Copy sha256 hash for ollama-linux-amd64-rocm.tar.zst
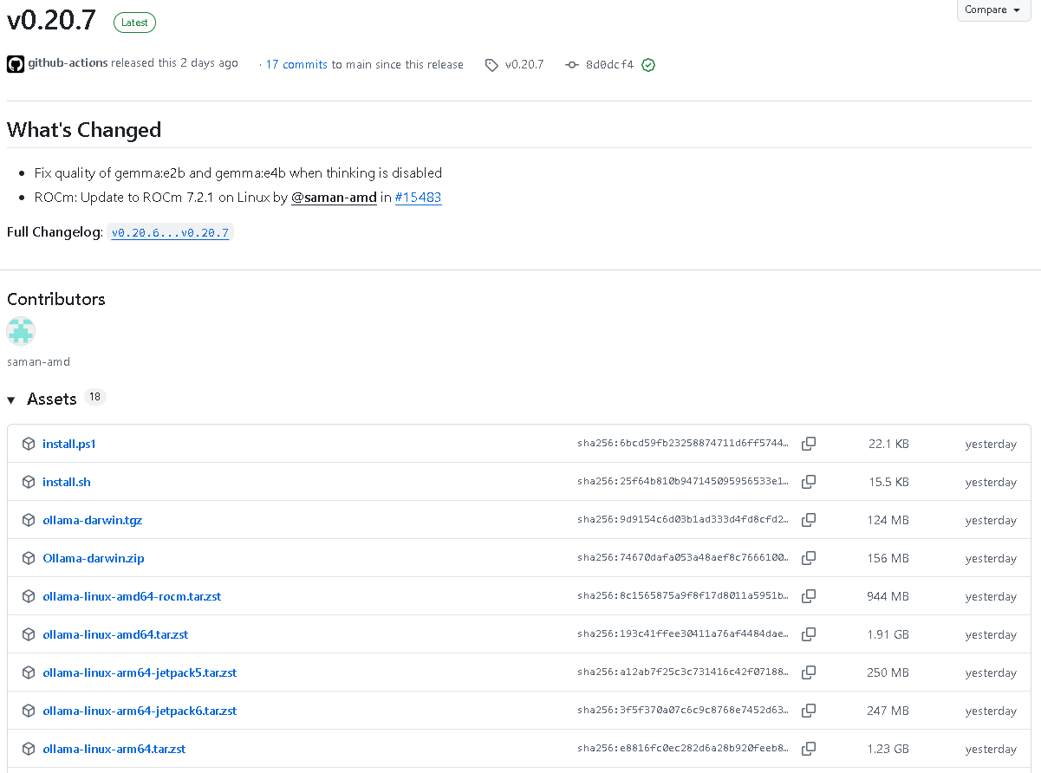Viewport: 1041px width, 773px height. 809,596
